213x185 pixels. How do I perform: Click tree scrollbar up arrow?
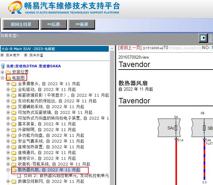coord(112,48)
